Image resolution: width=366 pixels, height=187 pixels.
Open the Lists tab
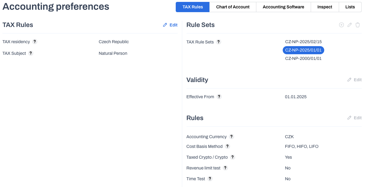[350, 7]
